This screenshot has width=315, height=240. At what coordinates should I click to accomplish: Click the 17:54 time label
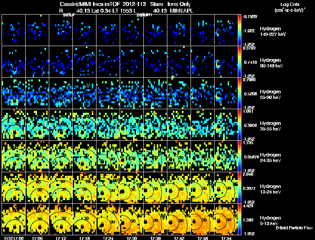(226, 238)
